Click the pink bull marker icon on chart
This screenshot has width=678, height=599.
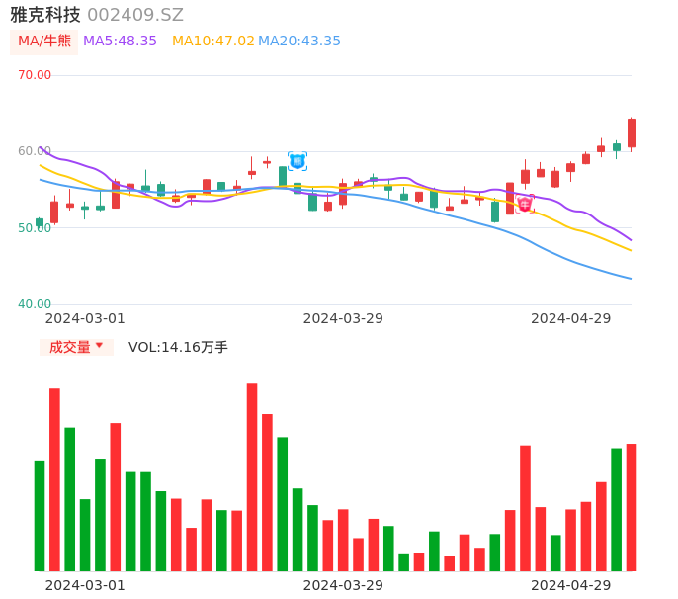click(525, 204)
